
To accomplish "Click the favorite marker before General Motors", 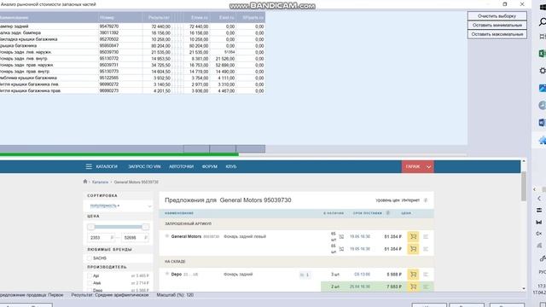I will click(167, 236).
